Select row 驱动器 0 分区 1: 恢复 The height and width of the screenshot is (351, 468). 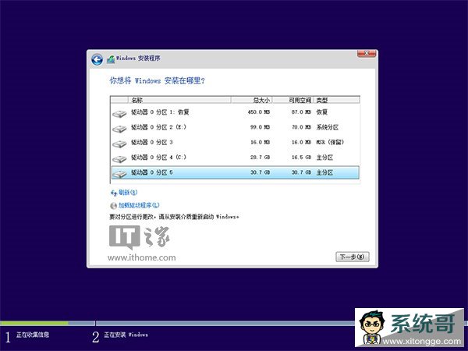[236, 112]
